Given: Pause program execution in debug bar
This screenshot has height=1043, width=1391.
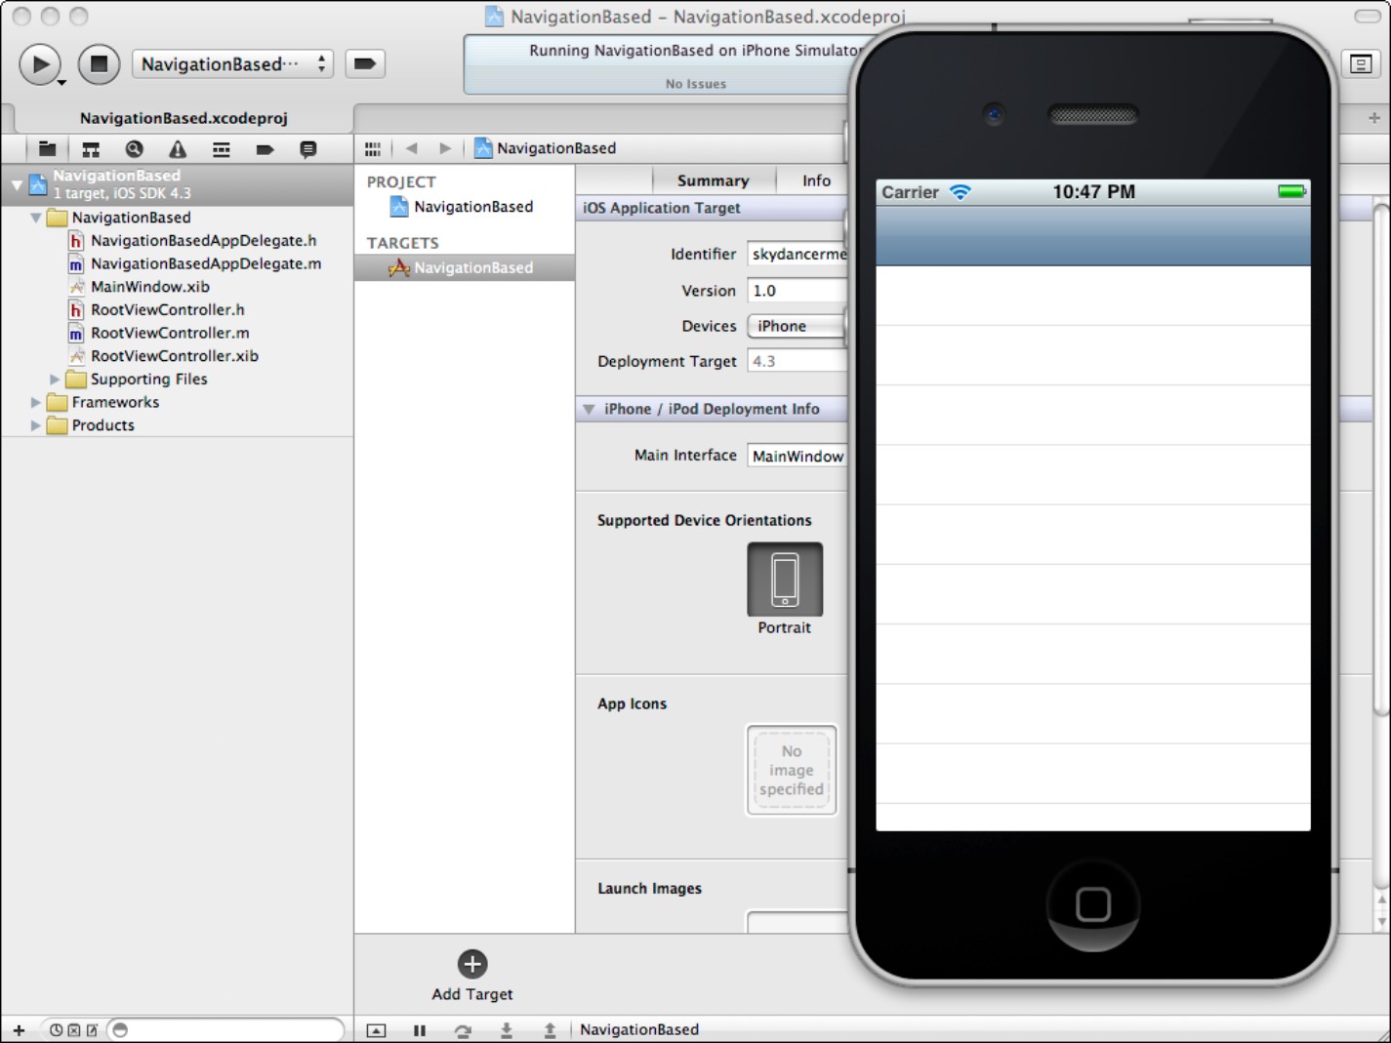Looking at the screenshot, I should tap(420, 1030).
